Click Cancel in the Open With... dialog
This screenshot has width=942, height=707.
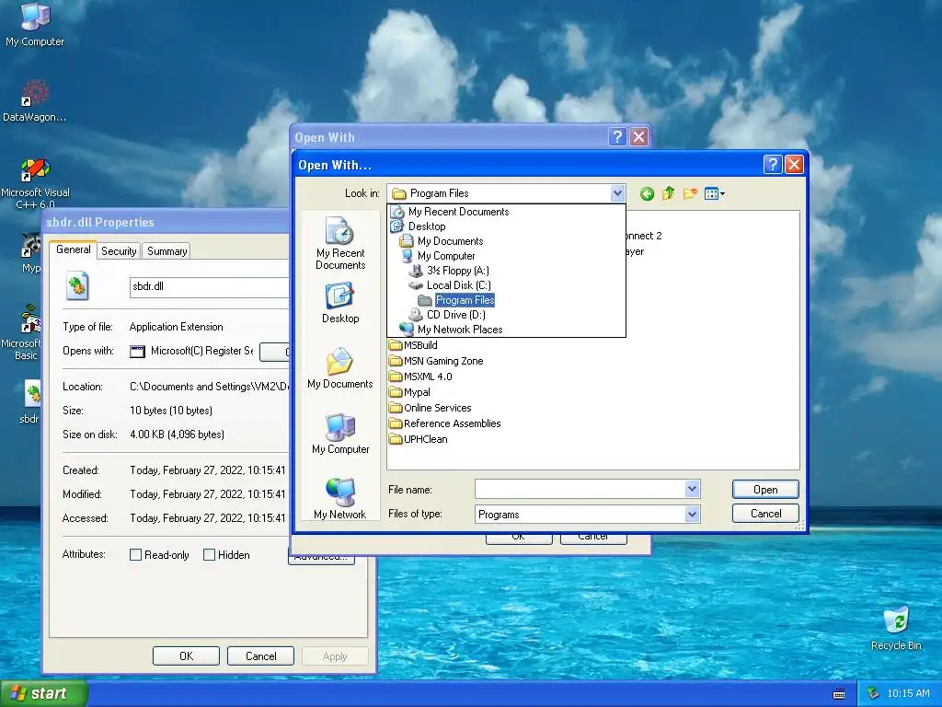pos(765,514)
